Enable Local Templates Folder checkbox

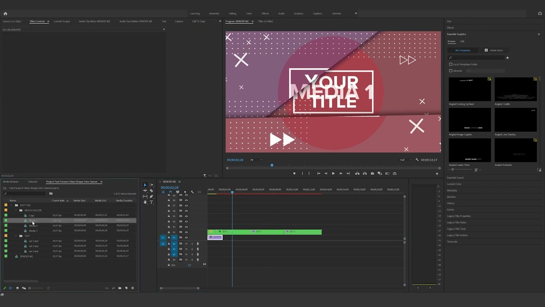click(x=450, y=64)
